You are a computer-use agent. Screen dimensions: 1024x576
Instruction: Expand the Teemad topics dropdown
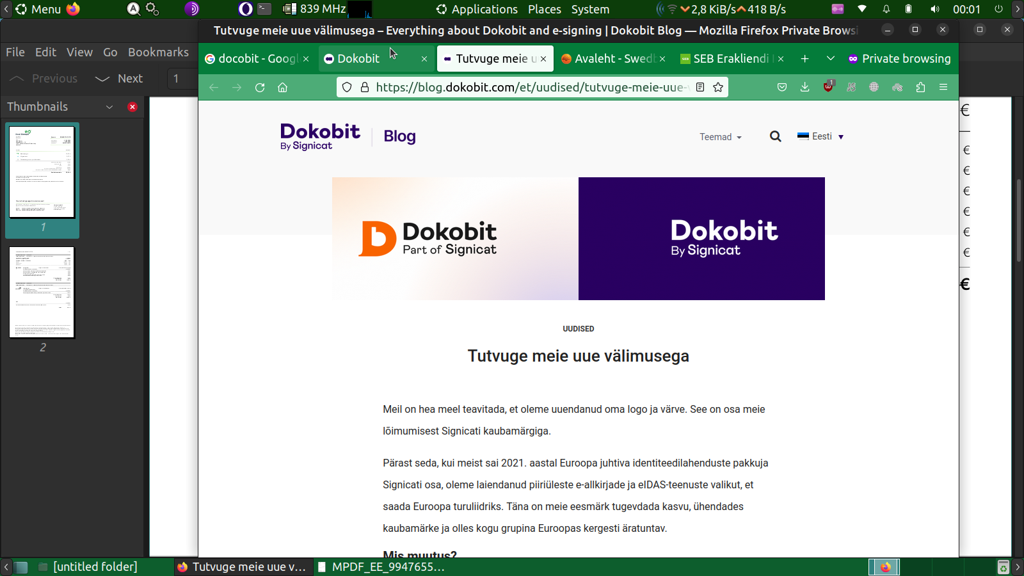[x=721, y=137]
